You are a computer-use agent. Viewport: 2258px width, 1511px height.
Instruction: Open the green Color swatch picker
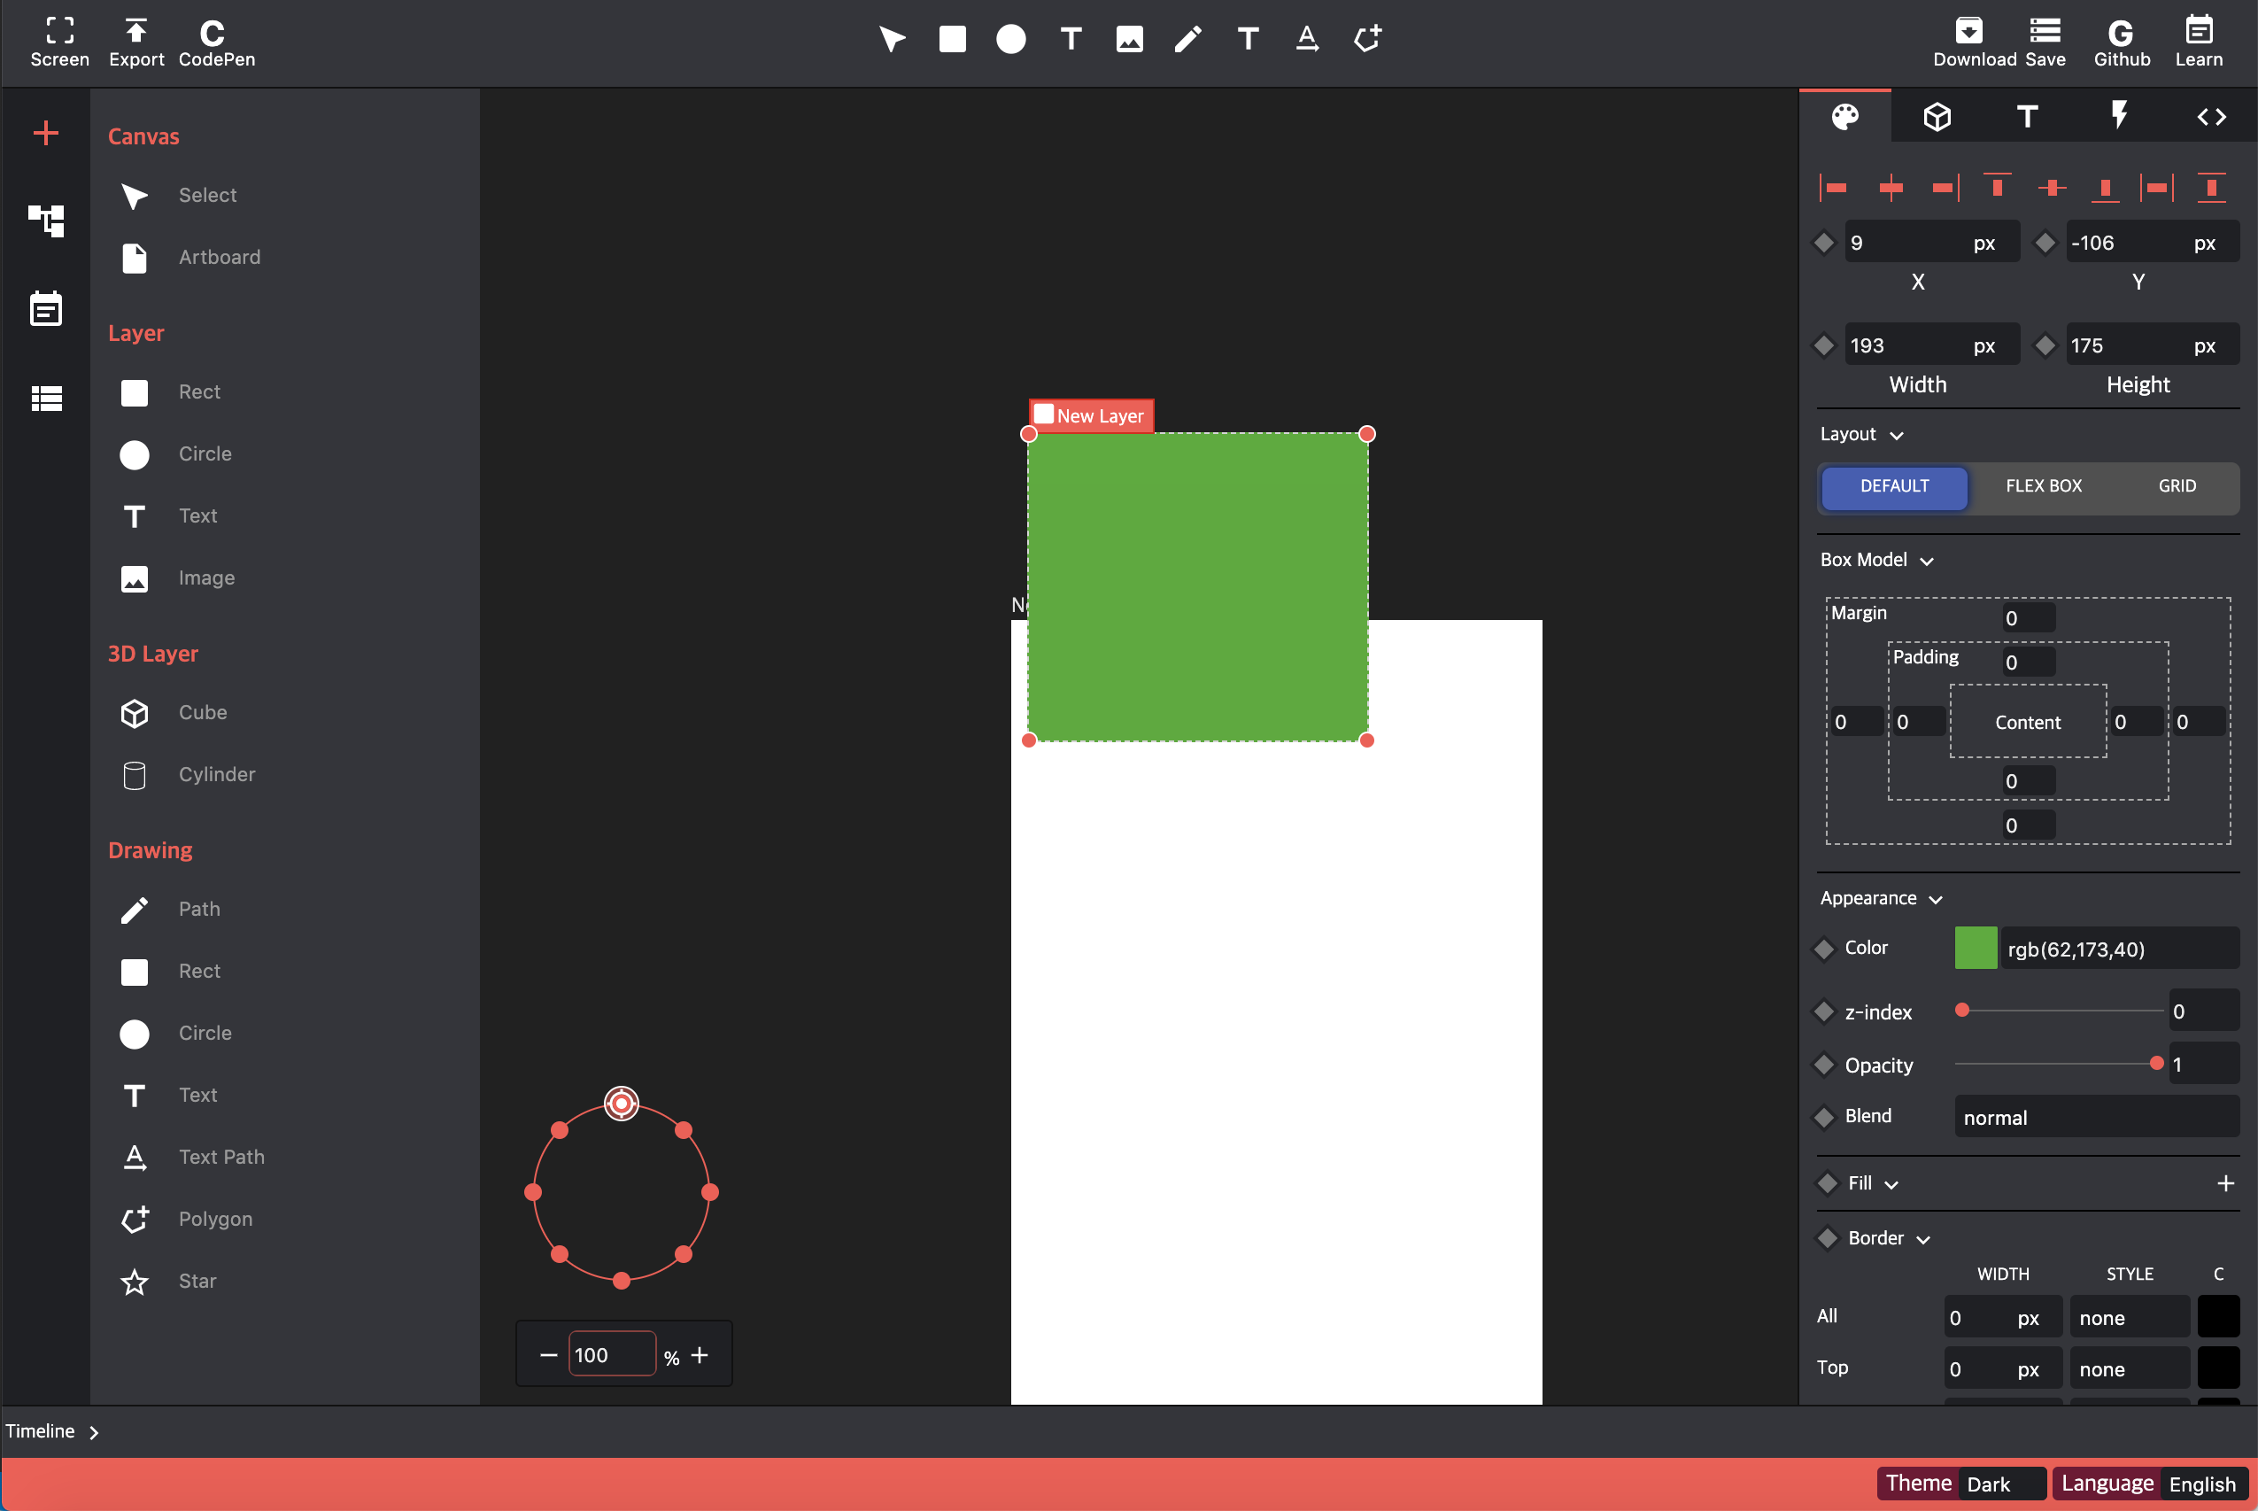pos(1975,949)
